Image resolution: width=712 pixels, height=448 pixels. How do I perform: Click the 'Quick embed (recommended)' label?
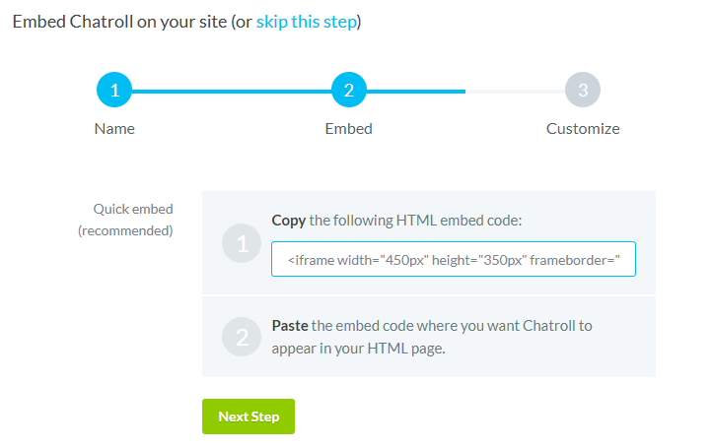point(126,220)
